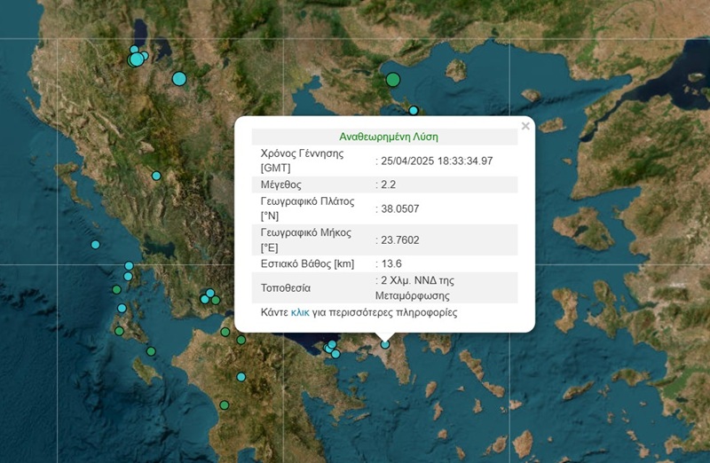Select the southernmost green marker in the Peloponnese
This screenshot has width=710, height=463.
coord(225,404)
